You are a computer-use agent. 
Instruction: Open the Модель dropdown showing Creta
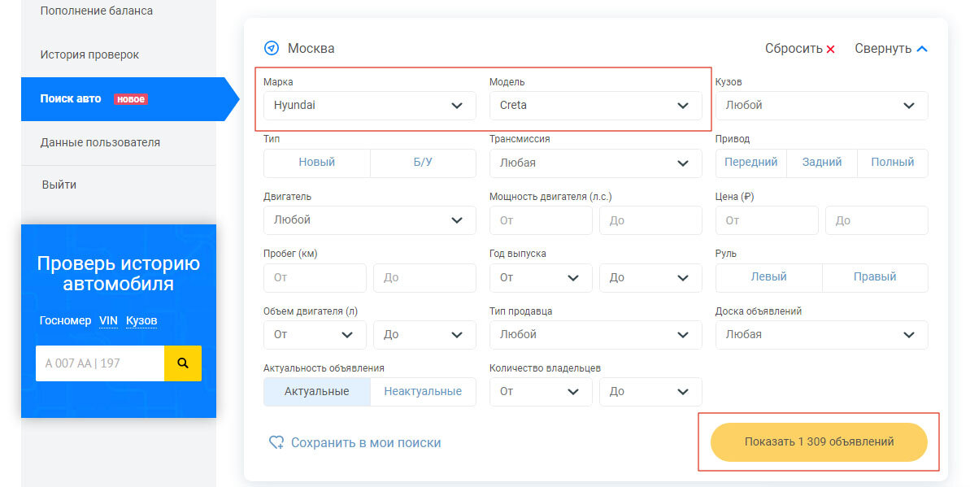(x=595, y=106)
